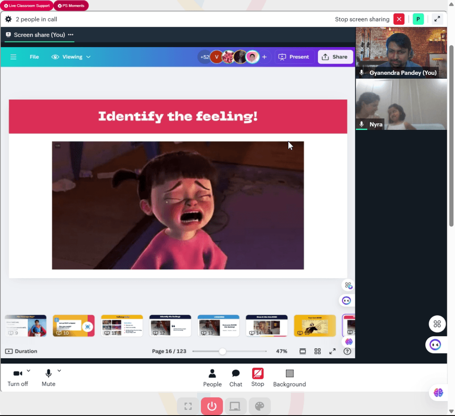
Task: Open Background effects settings
Action: click(x=289, y=378)
